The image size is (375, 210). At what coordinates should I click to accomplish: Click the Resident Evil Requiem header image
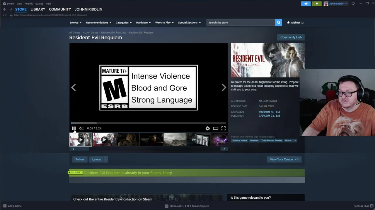(x=268, y=60)
